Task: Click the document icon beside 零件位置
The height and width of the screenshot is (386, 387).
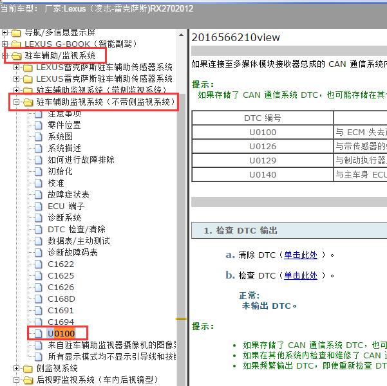Action: [38, 125]
